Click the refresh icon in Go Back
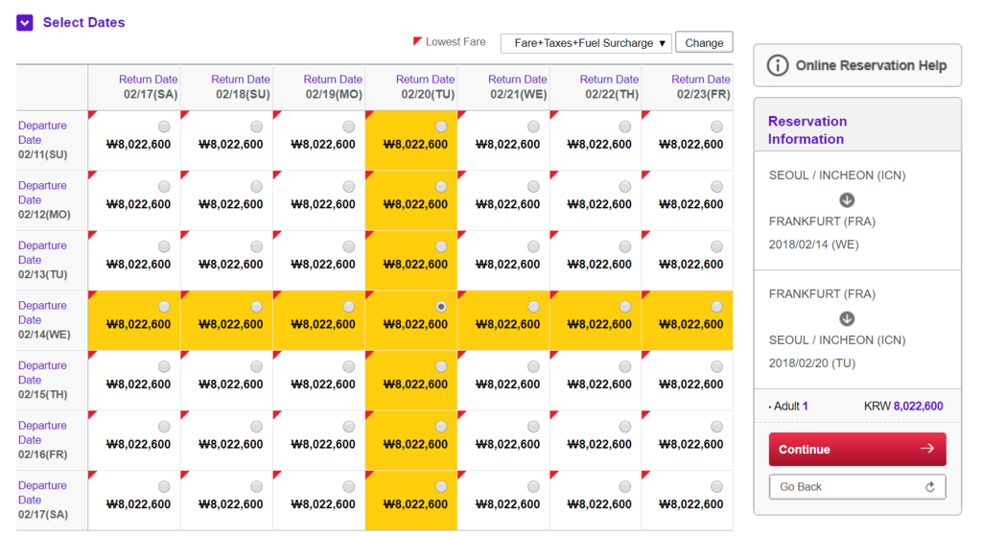The image size is (982, 536). pos(930,487)
